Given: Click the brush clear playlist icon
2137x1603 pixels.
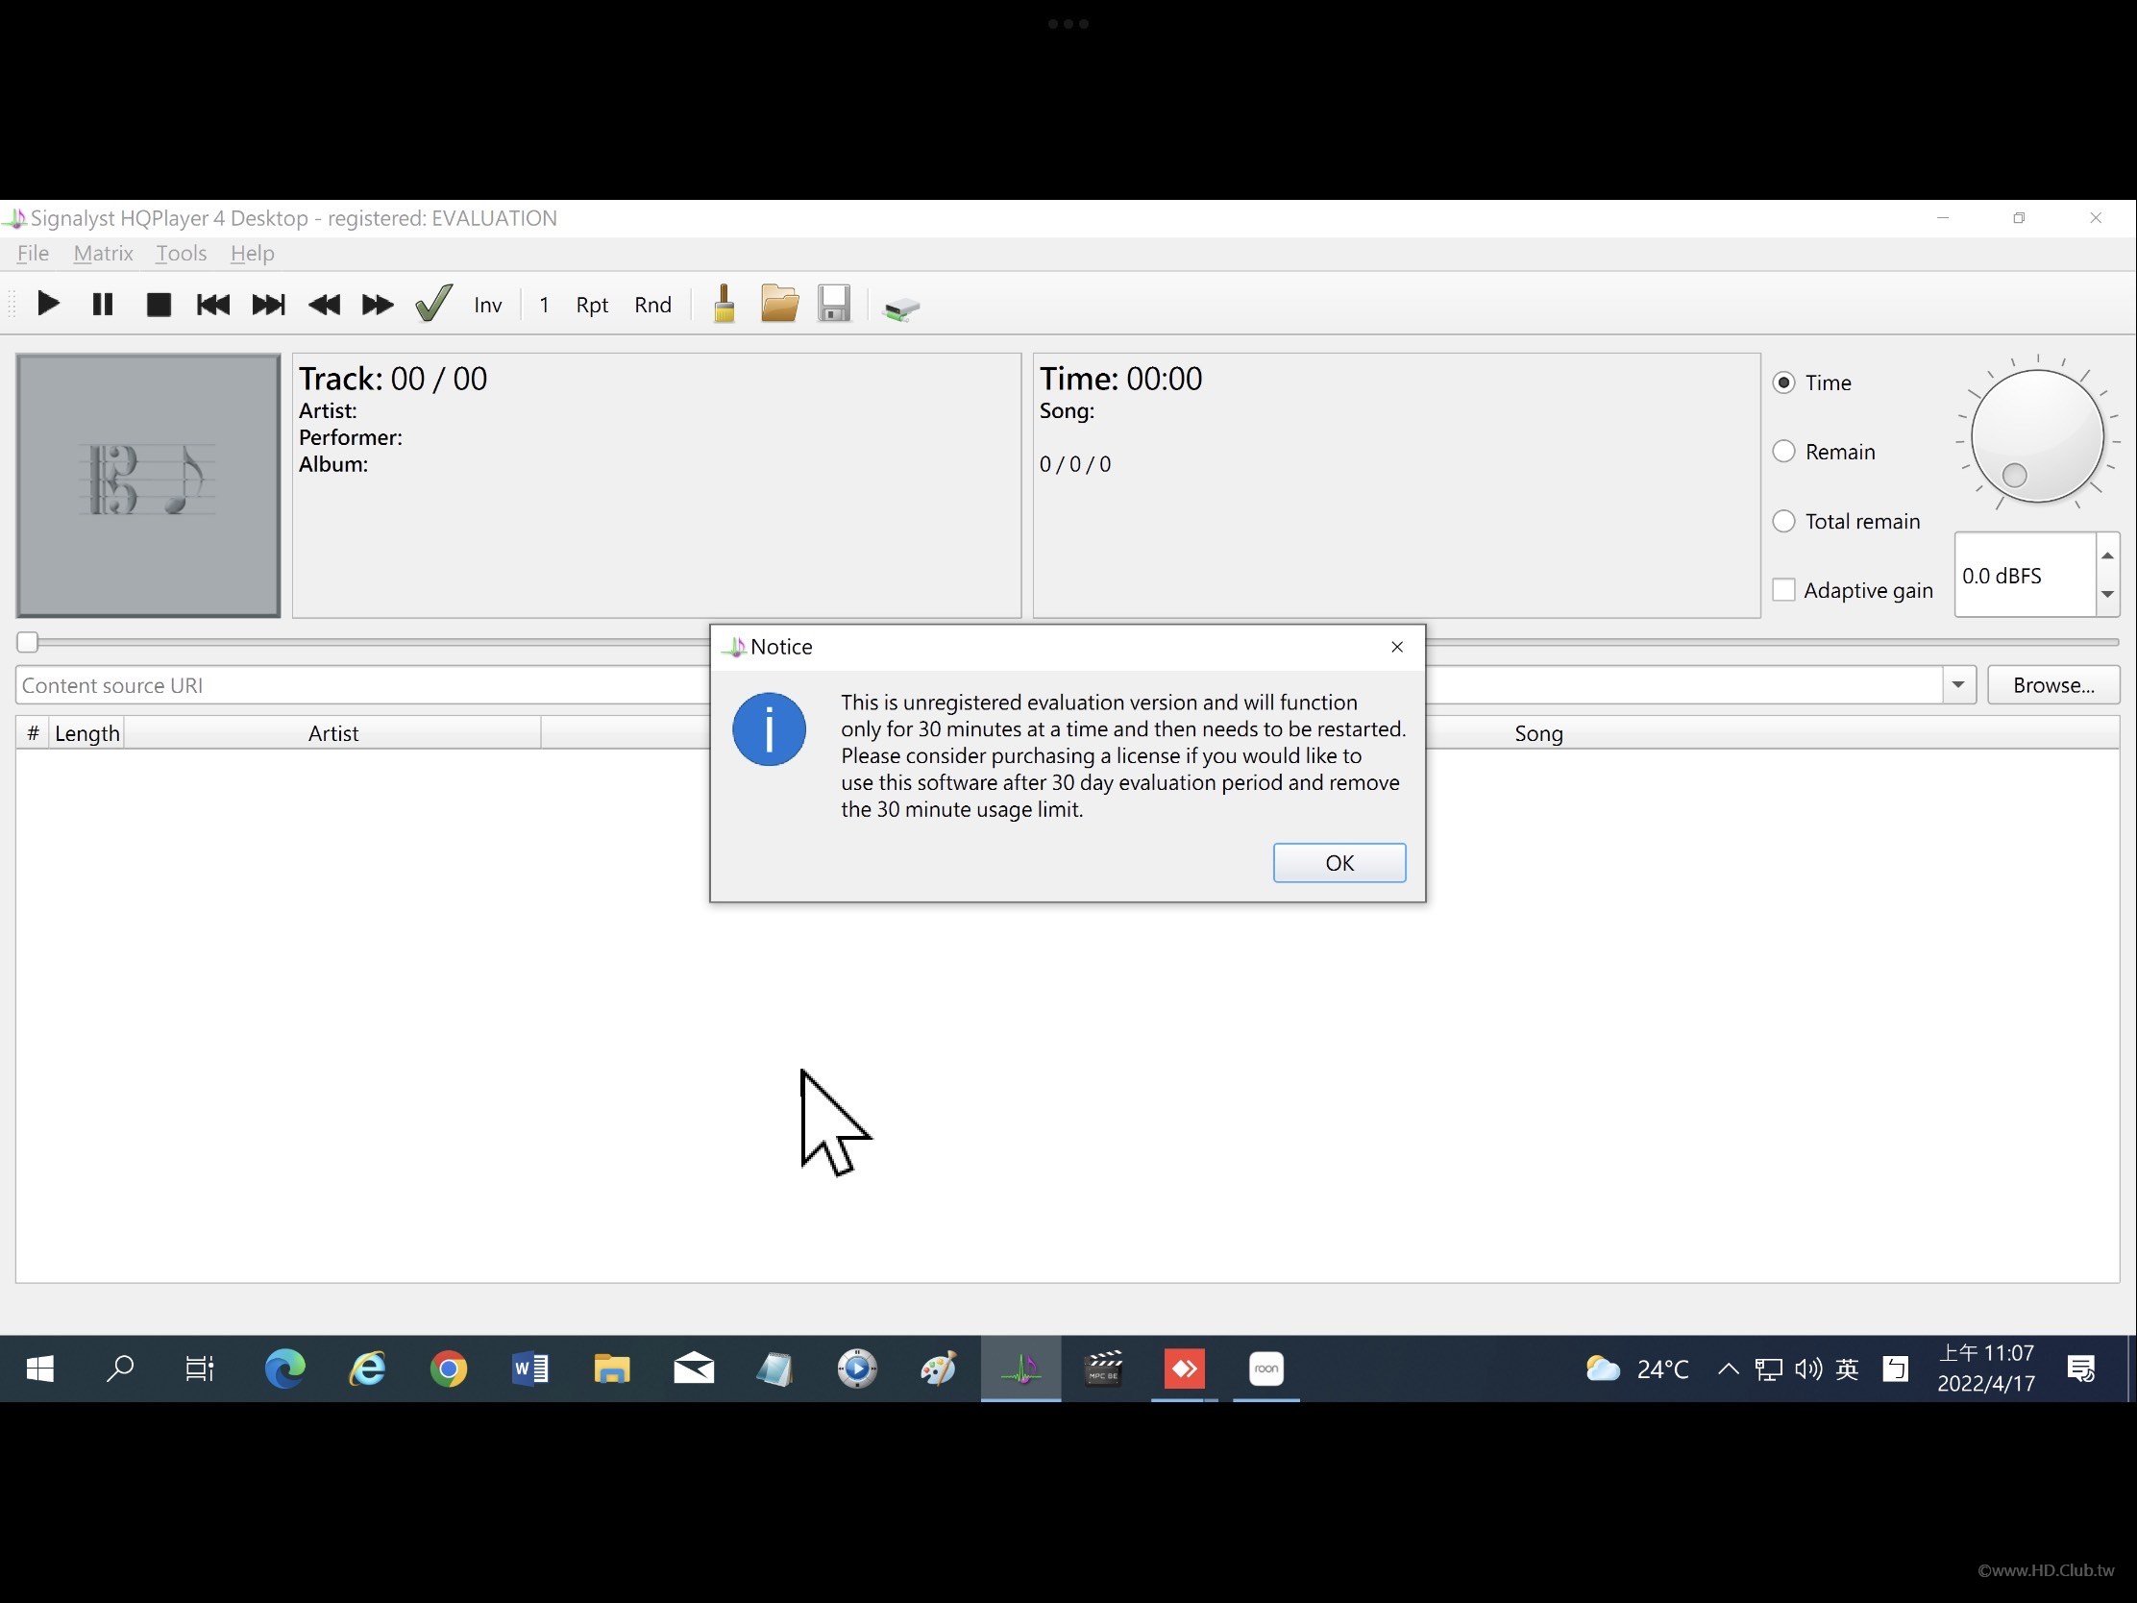Looking at the screenshot, I should pyautogui.click(x=724, y=306).
